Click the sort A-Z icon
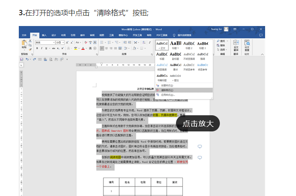This screenshot has height=196, width=296. tap(144, 43)
